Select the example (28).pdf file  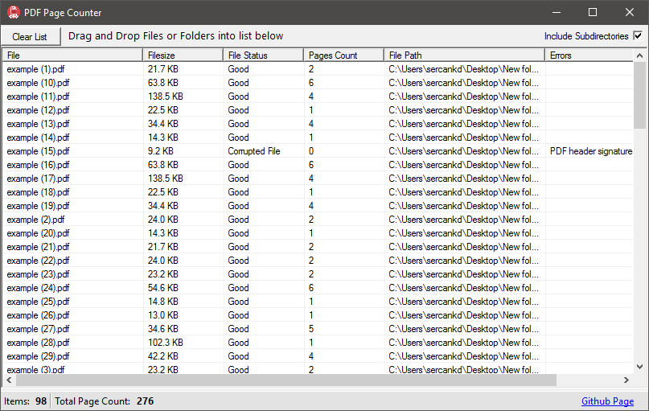pos(38,343)
